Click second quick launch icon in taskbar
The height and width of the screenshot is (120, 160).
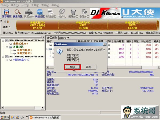coord(17,117)
